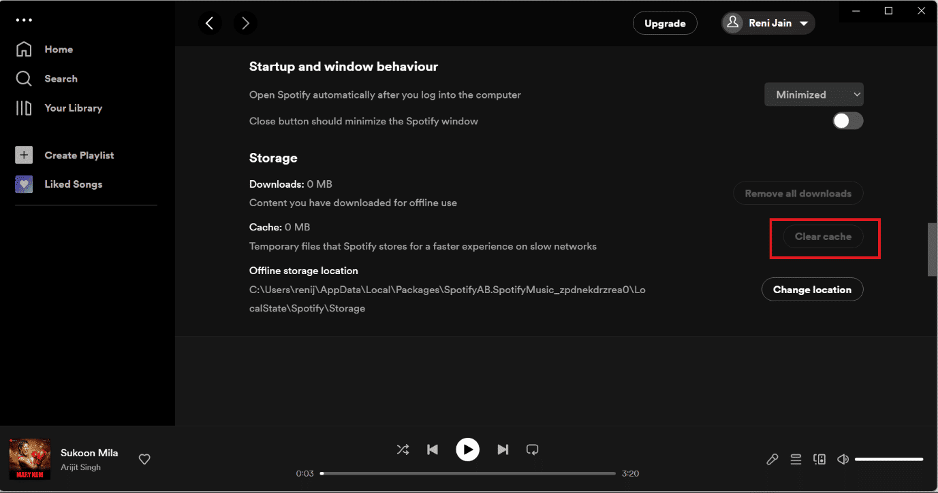Click the offline storage location path

coord(448,299)
